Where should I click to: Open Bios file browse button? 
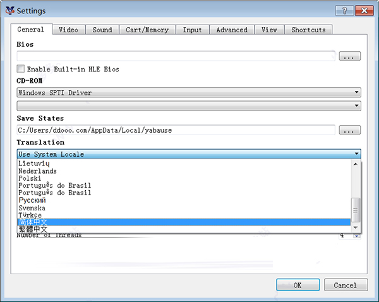tap(349, 56)
